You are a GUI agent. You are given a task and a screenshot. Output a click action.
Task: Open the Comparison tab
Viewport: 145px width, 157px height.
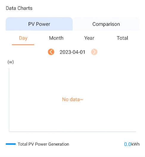click(x=106, y=24)
